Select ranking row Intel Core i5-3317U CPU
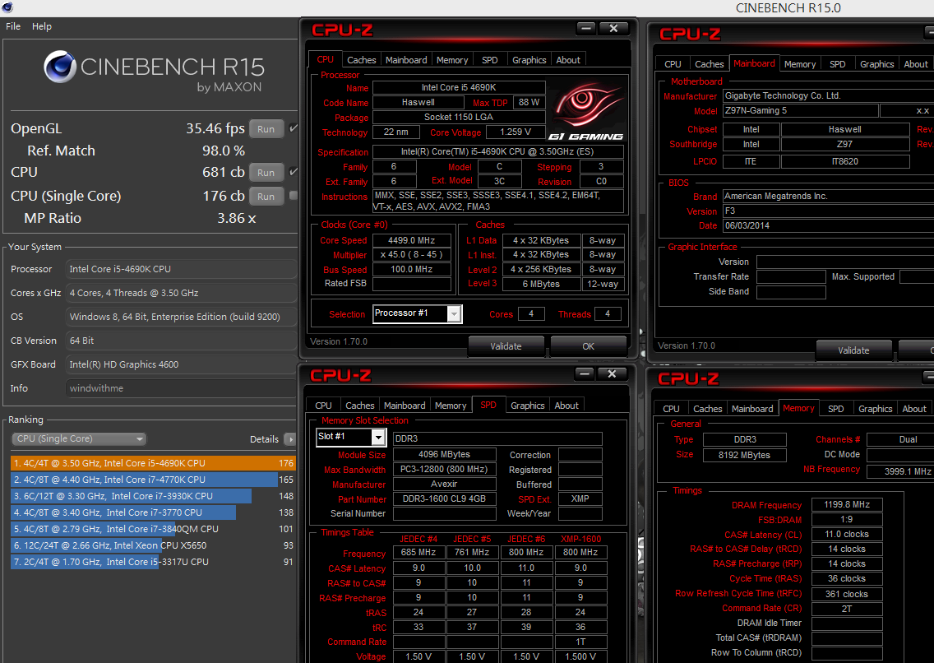The width and height of the screenshot is (934, 663). (153, 562)
